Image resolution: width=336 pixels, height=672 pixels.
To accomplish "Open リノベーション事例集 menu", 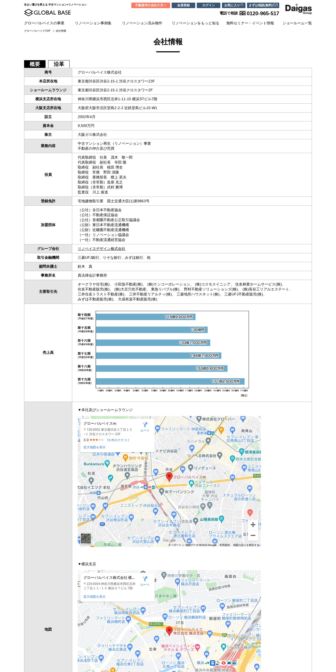I will point(93,23).
